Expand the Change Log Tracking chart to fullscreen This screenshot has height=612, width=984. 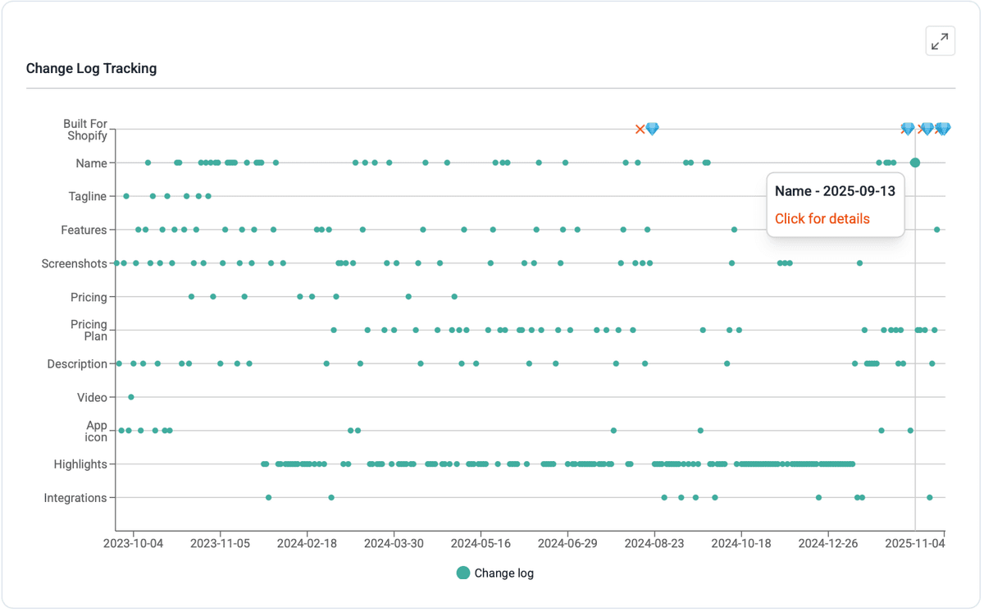[x=941, y=40]
